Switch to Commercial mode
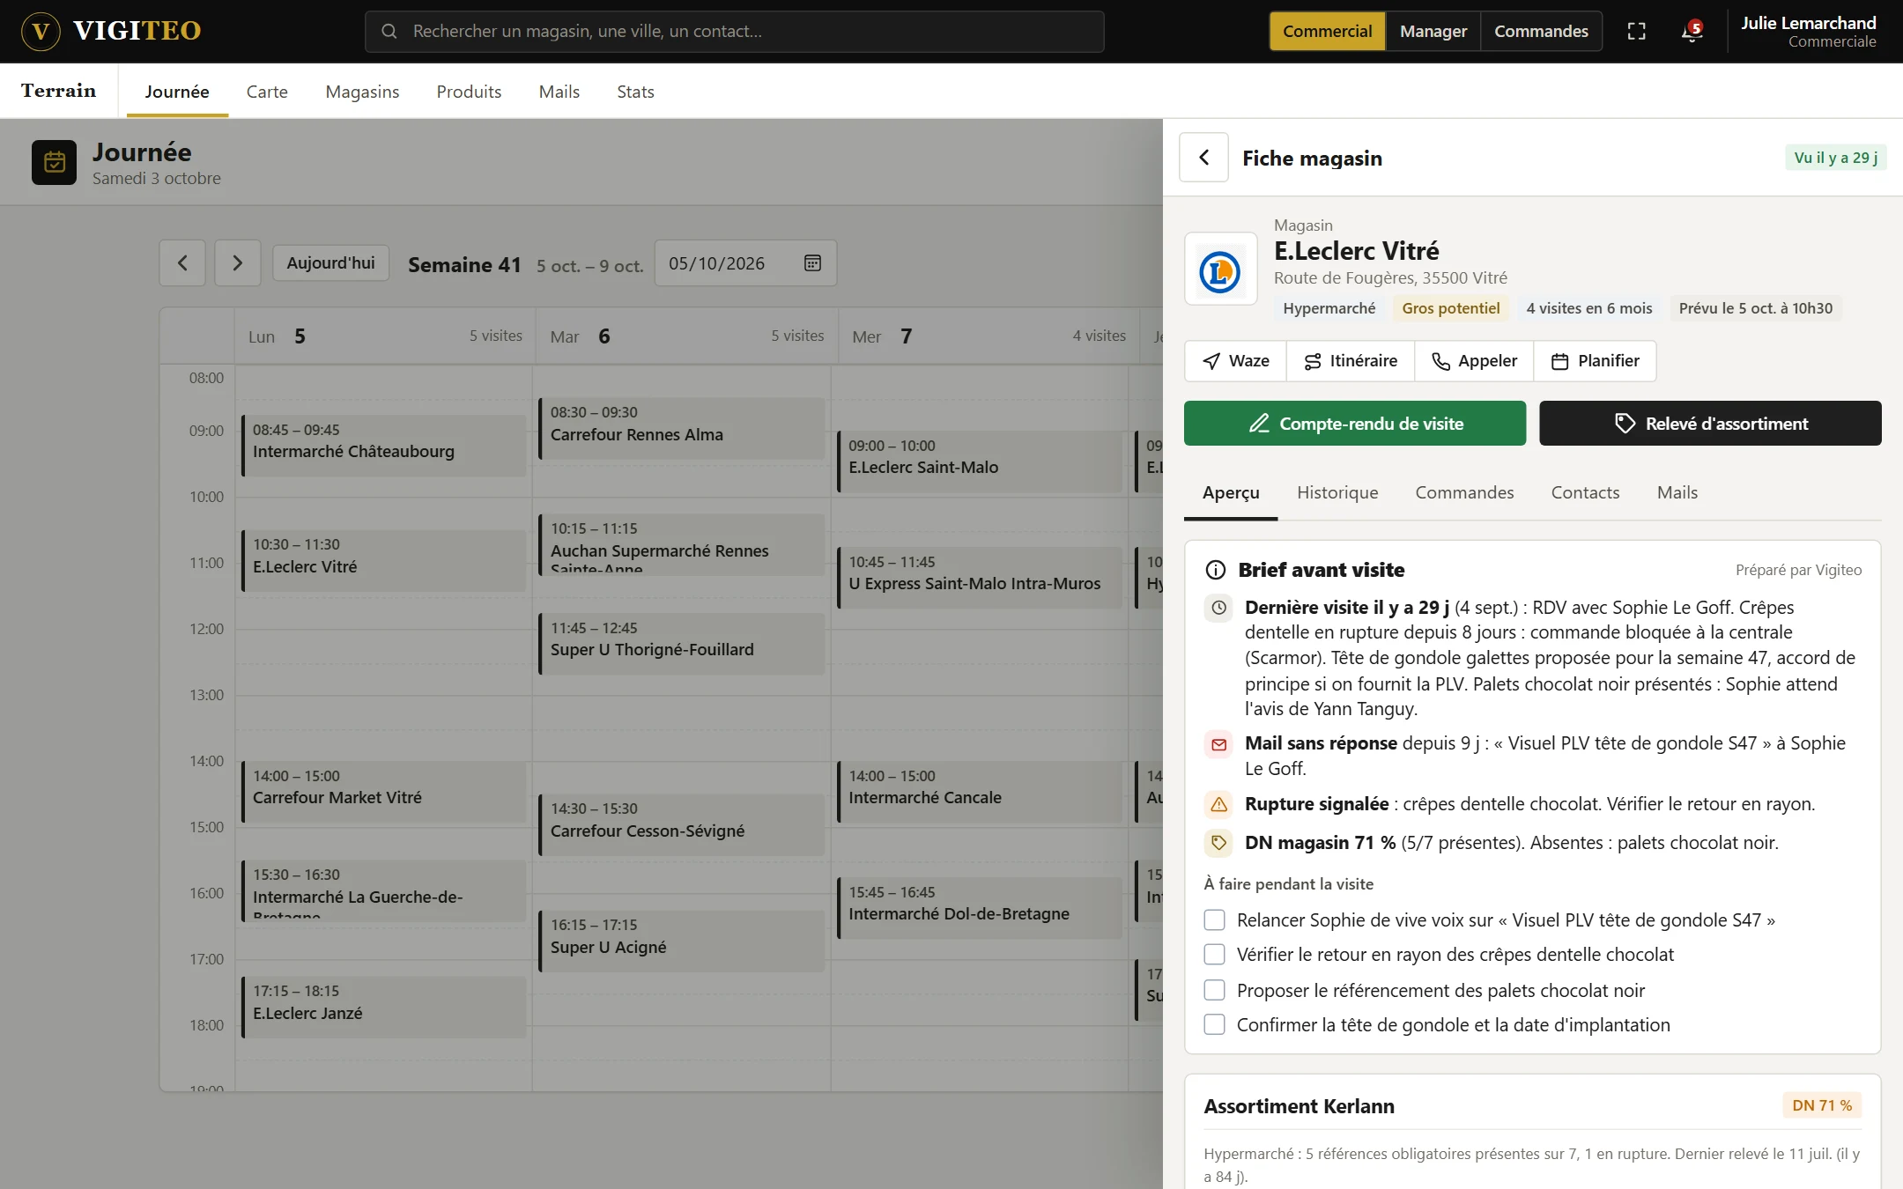Image resolution: width=1903 pixels, height=1189 pixels. (x=1327, y=32)
